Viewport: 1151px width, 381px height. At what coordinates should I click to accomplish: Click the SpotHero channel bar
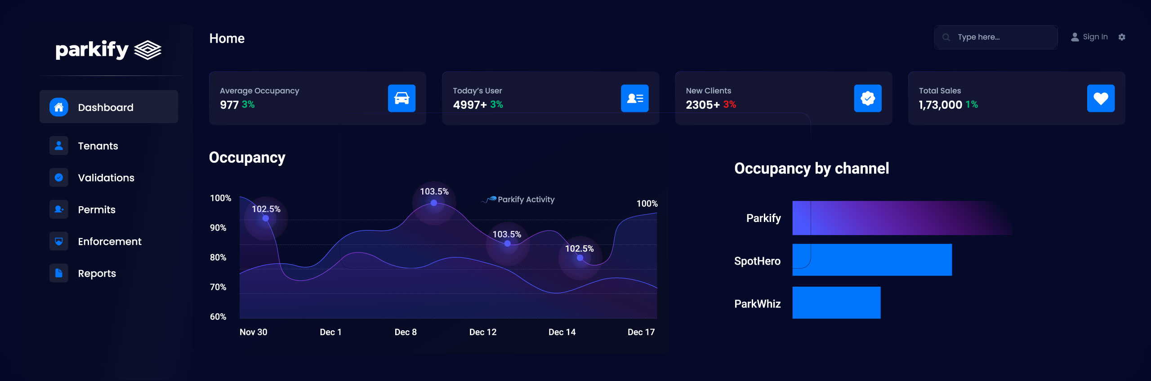[x=871, y=260]
